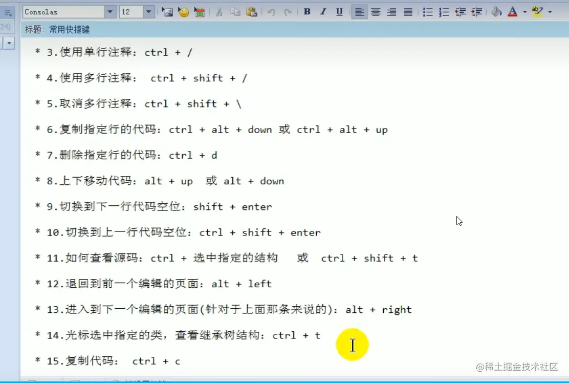Click text line 8.上下移动代码
The image size is (569, 383).
(159, 181)
